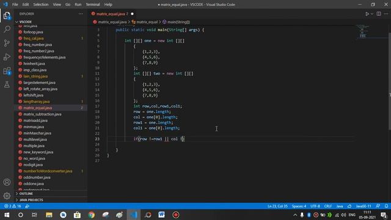This screenshot has height=220, width=391.
Task: Click the feedback icon in status bar
Action: pyautogui.click(x=378, y=207)
